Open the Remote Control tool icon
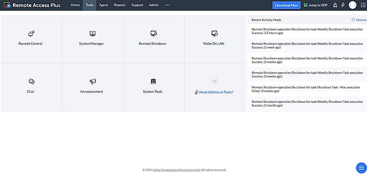The image size is (367, 176). pyautogui.click(x=31, y=33)
